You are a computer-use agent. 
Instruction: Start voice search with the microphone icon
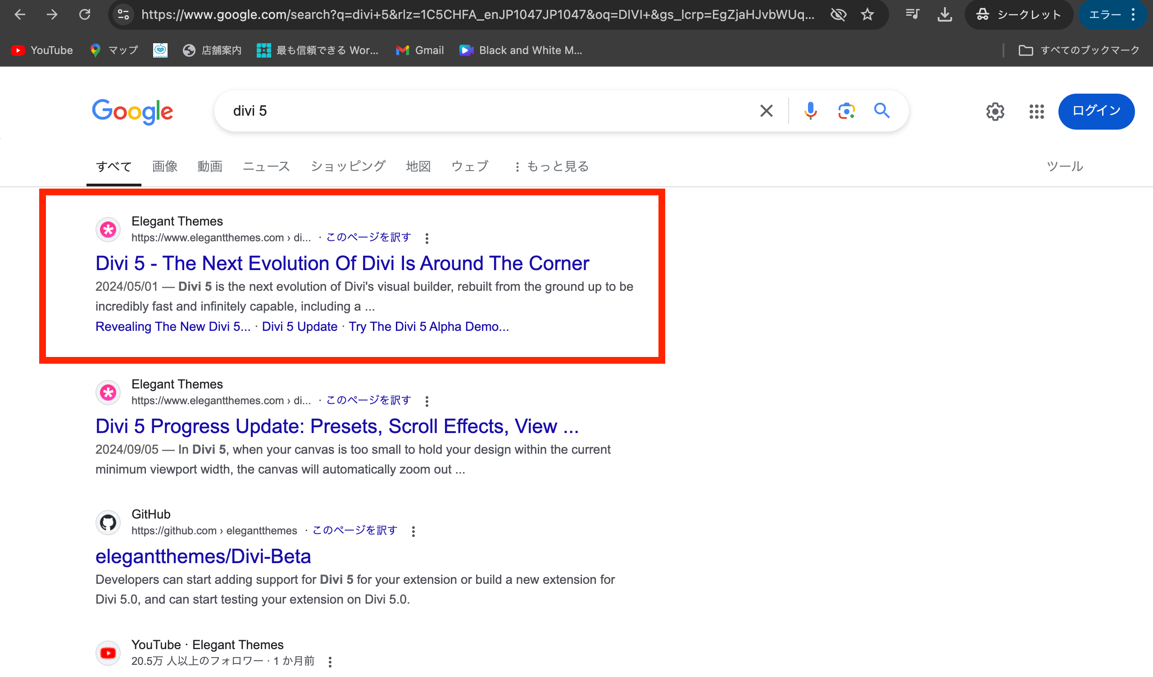click(x=810, y=111)
